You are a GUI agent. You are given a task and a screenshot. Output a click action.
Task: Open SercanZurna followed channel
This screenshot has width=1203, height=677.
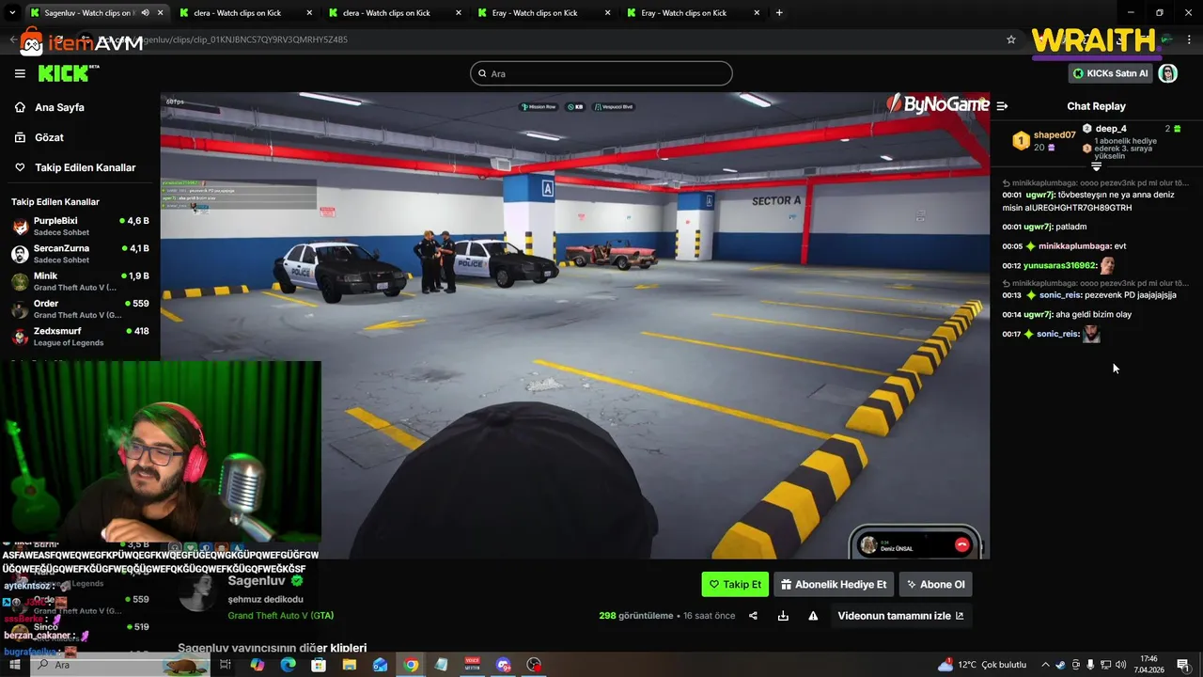(x=80, y=254)
